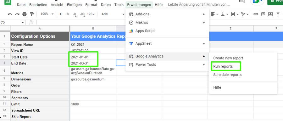Open the 123 number format dropdown

pos(91,14)
